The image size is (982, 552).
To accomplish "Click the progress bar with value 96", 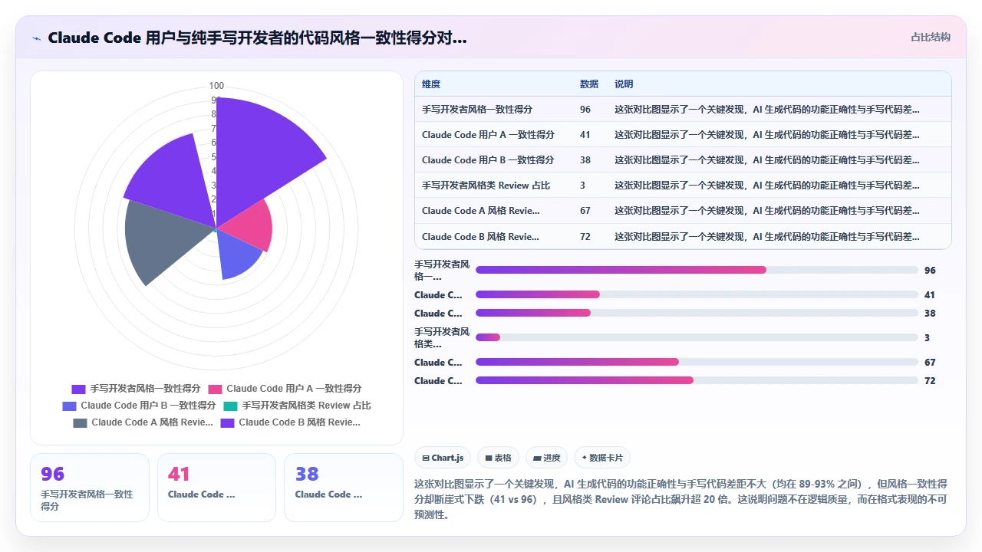I will coord(697,270).
